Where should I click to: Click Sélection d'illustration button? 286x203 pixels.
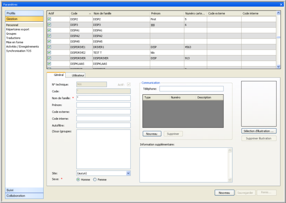tap(259, 131)
